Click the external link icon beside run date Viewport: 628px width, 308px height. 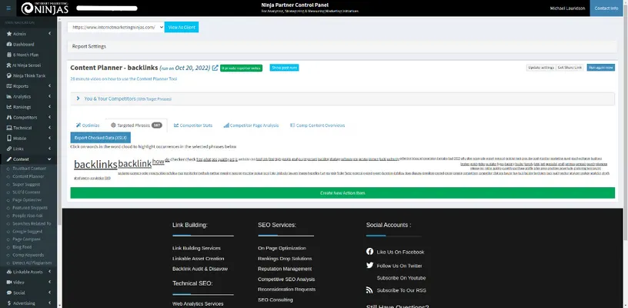coord(215,68)
